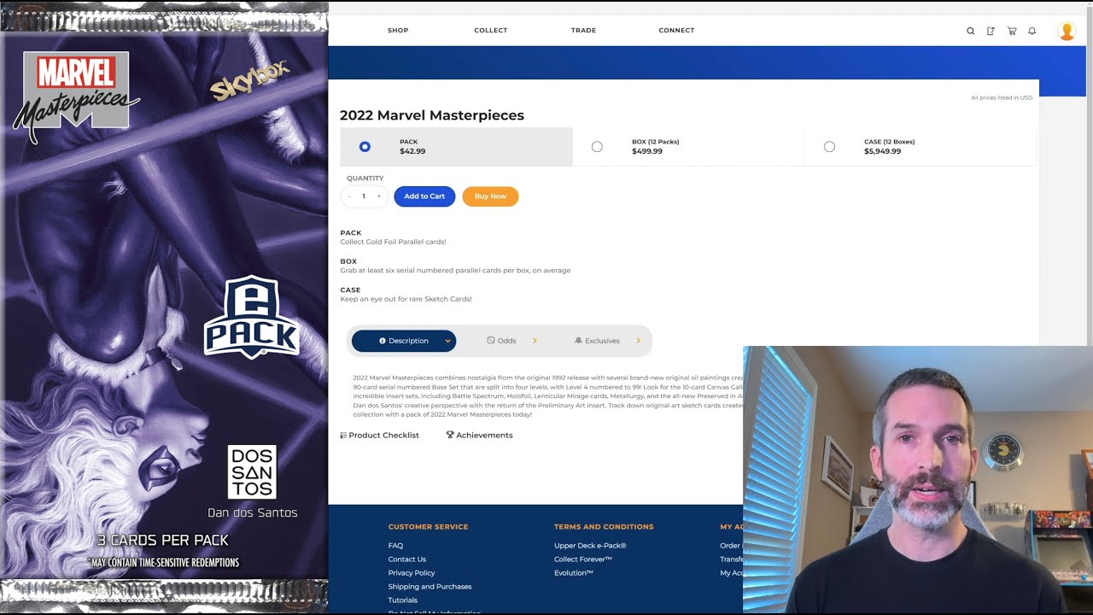Expand the Odds section arrow
The width and height of the screenshot is (1093, 615).
pyautogui.click(x=535, y=341)
